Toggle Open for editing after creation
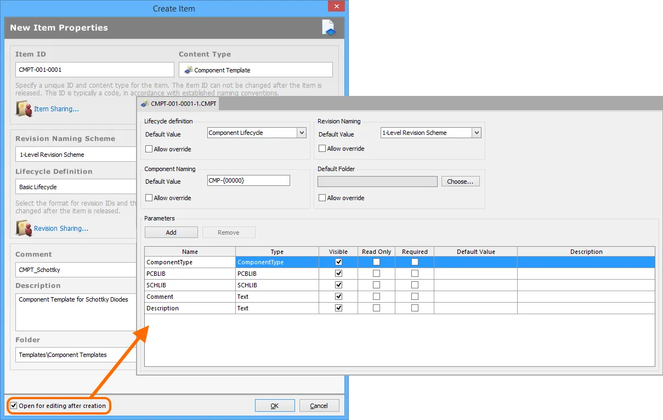The width and height of the screenshot is (663, 420). pyautogui.click(x=14, y=406)
